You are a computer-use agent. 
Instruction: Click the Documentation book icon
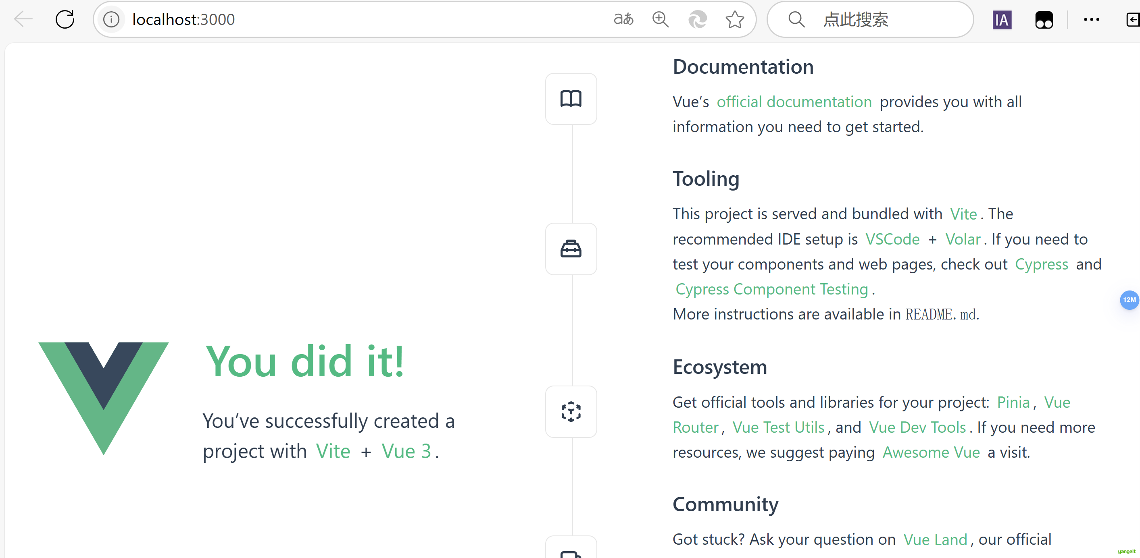point(571,99)
